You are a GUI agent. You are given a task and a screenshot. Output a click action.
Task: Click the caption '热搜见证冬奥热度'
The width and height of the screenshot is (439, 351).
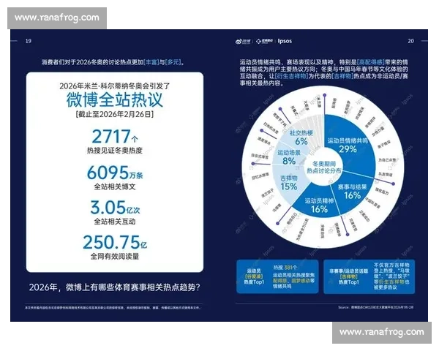(x=115, y=151)
